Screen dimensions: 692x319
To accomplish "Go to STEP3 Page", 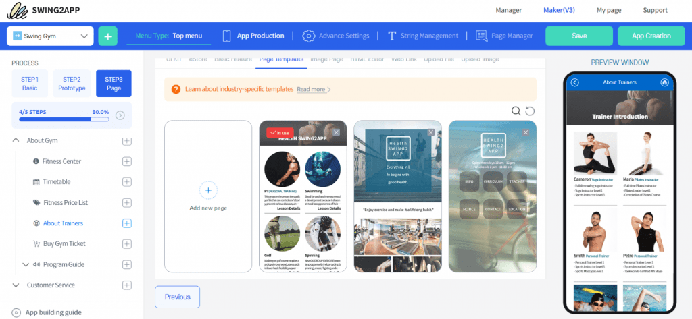I will (114, 83).
